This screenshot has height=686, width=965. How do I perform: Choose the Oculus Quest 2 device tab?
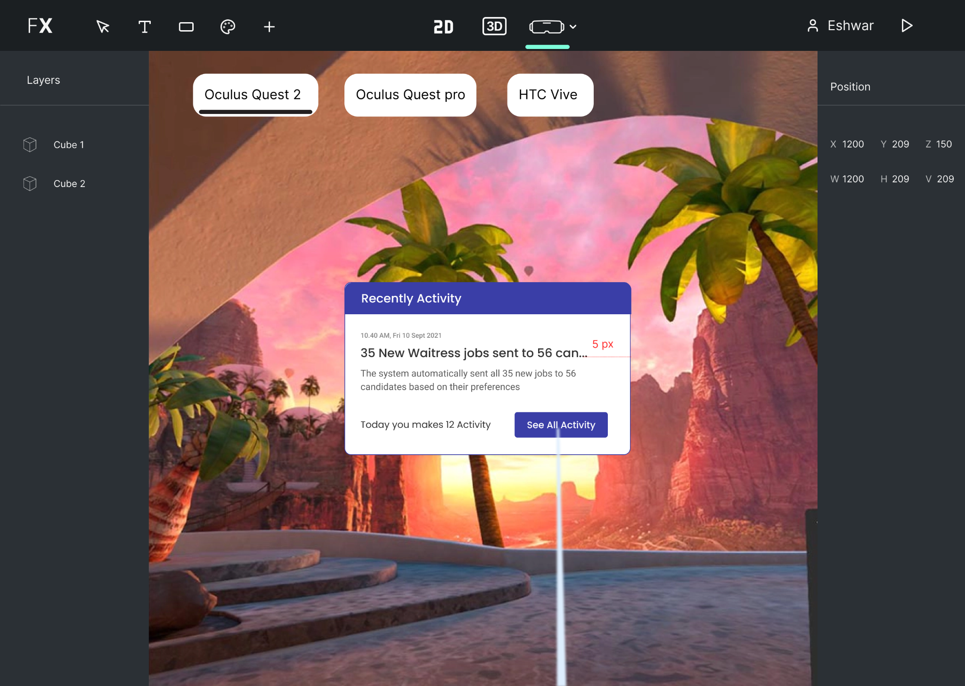click(x=255, y=95)
